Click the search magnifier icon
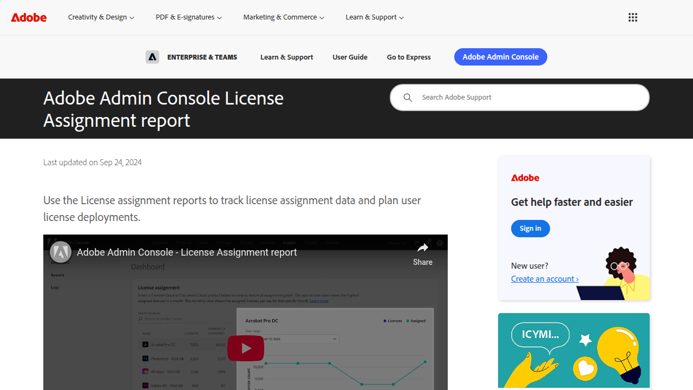Image resolution: width=693 pixels, height=390 pixels. 408,97
